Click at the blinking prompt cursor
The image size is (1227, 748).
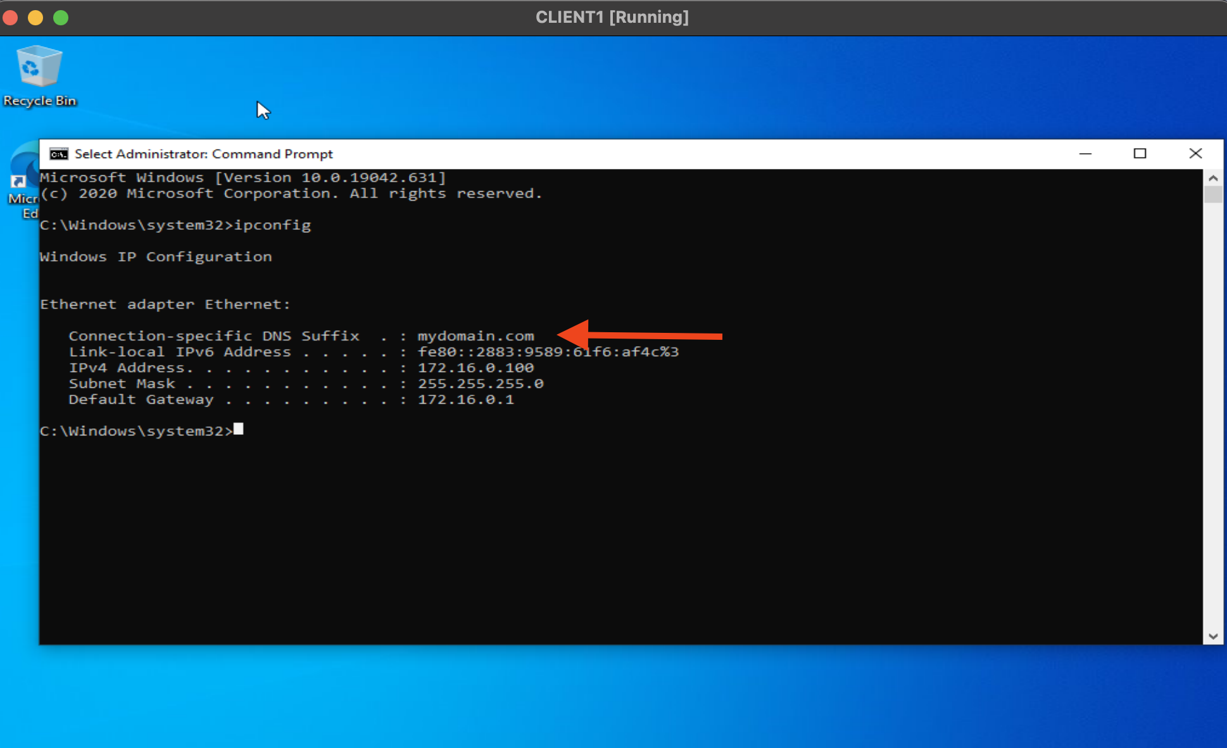(x=239, y=430)
